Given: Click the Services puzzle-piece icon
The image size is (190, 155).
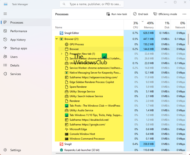Looking at the screenshot, I should pyautogui.click(x=5, y=74).
